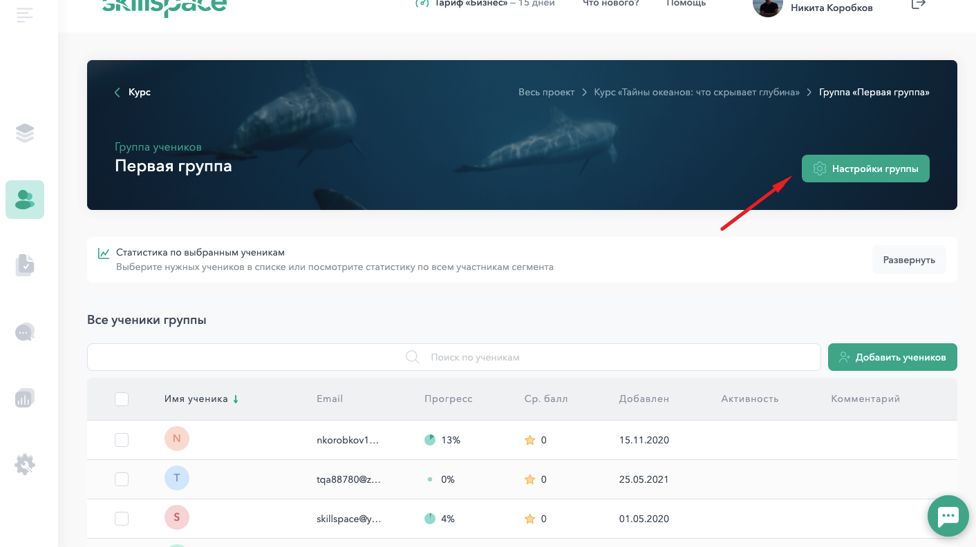This screenshot has height=547, width=976.
Task: Open Настройки группы button
Action: (x=865, y=169)
